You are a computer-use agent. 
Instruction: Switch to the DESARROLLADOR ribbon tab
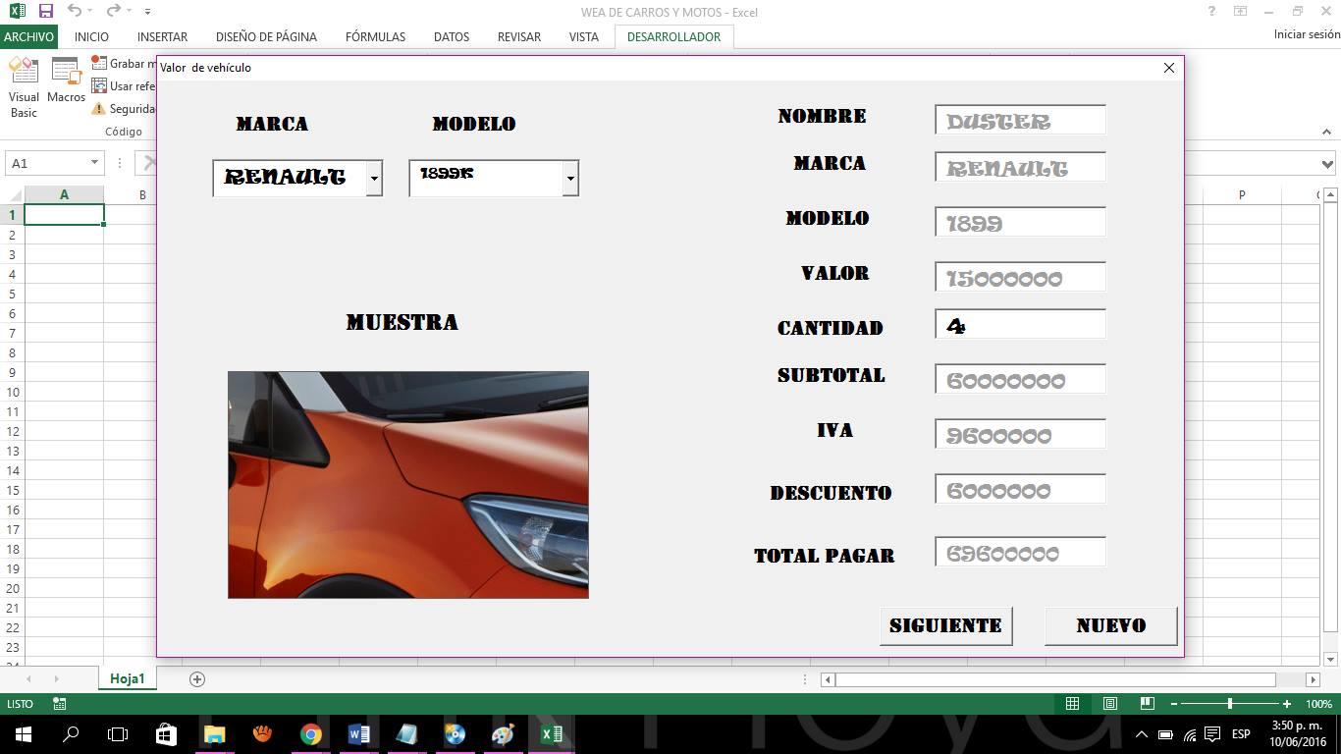pos(673,36)
